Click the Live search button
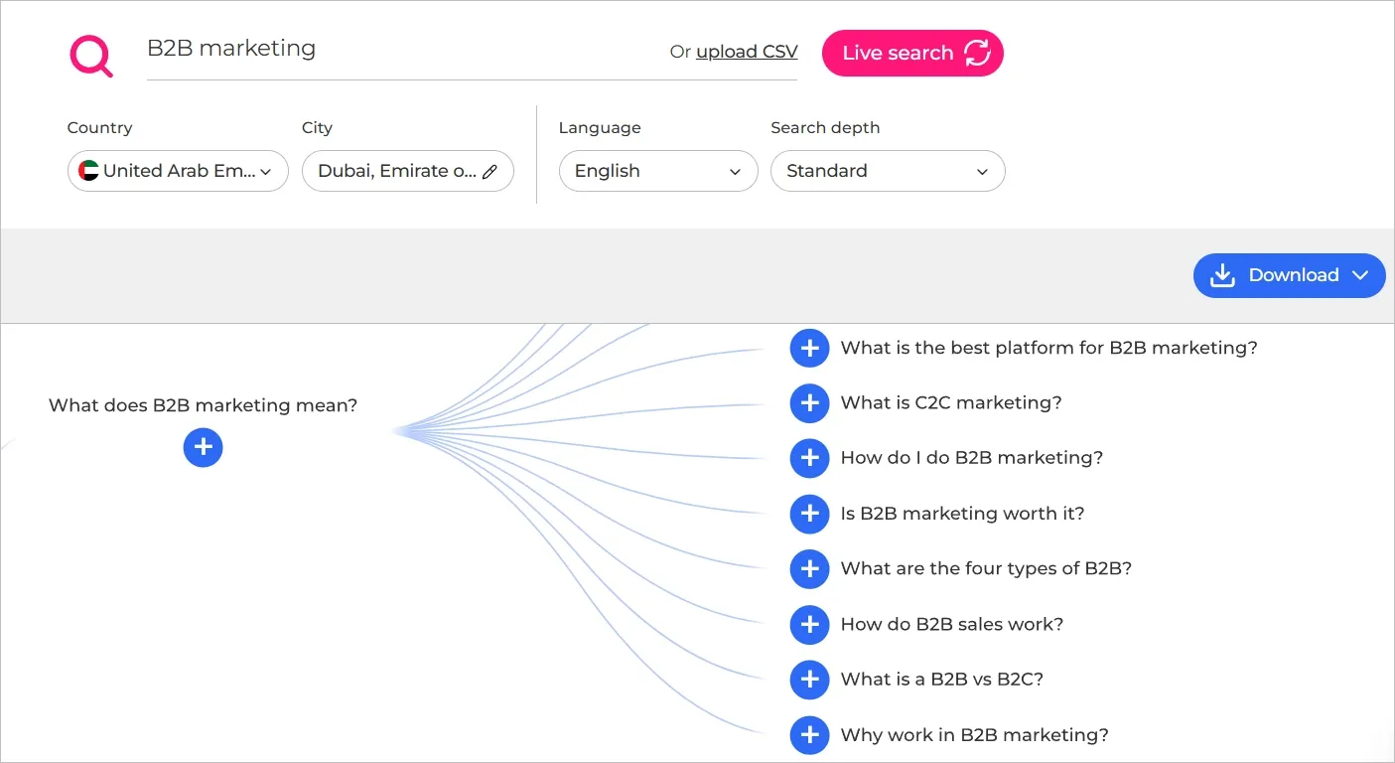Viewport: 1395px width, 763px height. (912, 53)
